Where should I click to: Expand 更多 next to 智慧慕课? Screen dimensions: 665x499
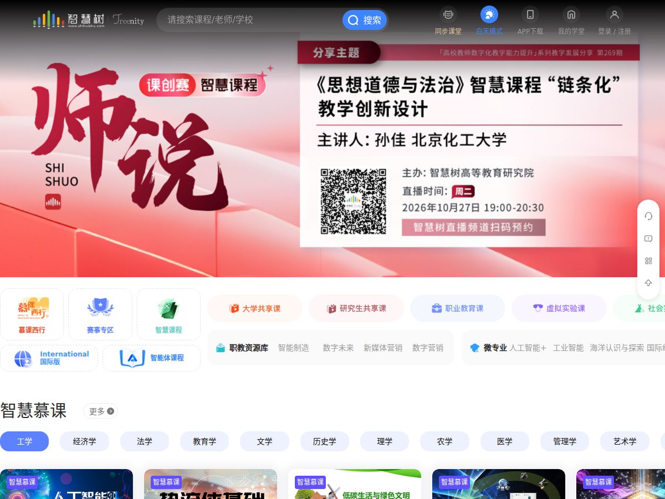tap(100, 411)
